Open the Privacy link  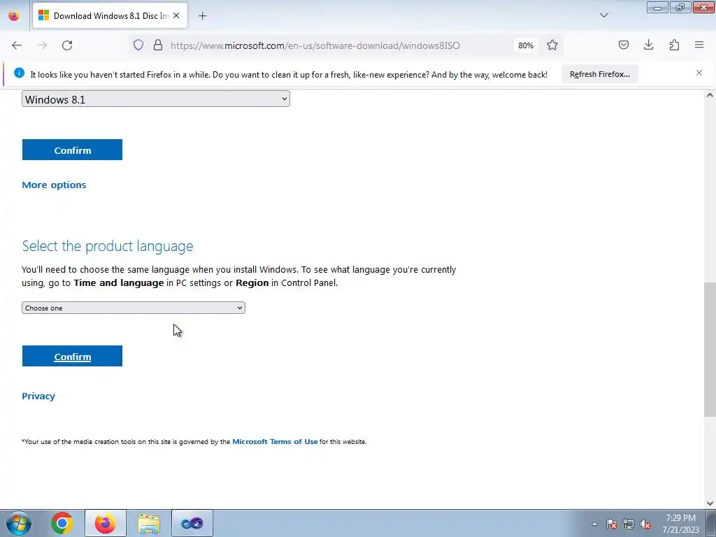click(38, 396)
